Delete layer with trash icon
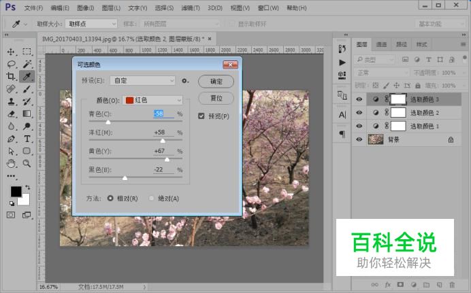471x293 pixels. click(x=452, y=285)
